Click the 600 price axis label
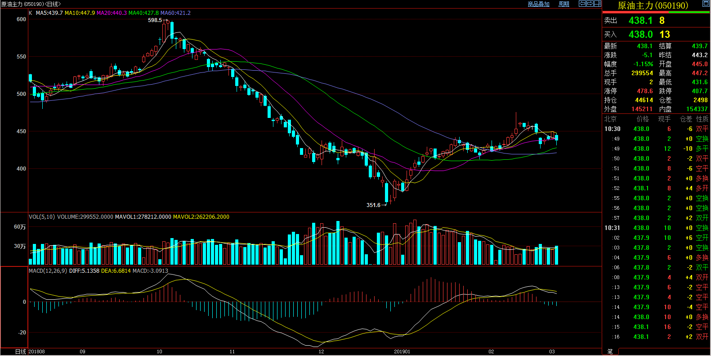This screenshot has width=711, height=356. [x=21, y=19]
